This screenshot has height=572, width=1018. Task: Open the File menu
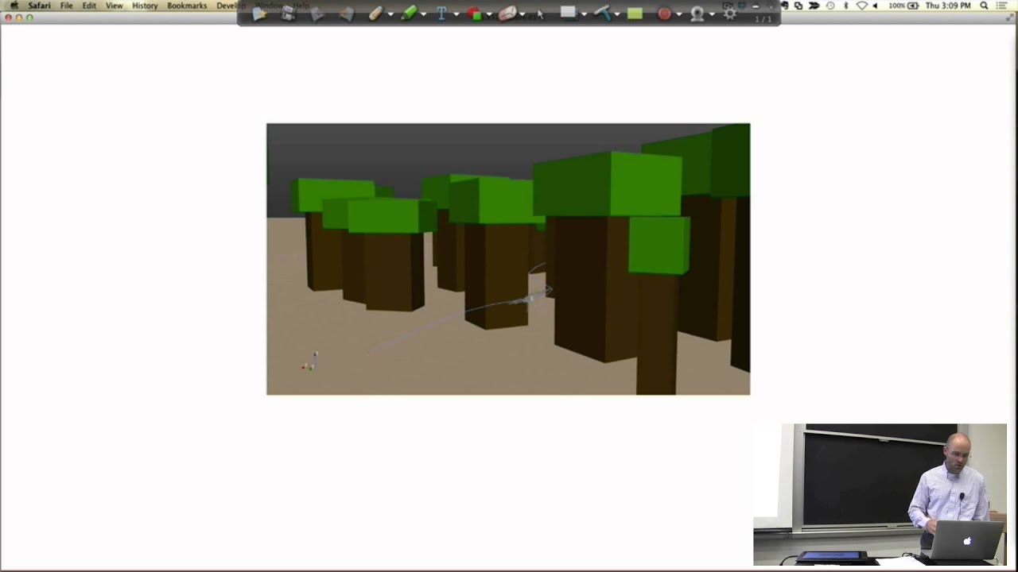pyautogui.click(x=67, y=6)
